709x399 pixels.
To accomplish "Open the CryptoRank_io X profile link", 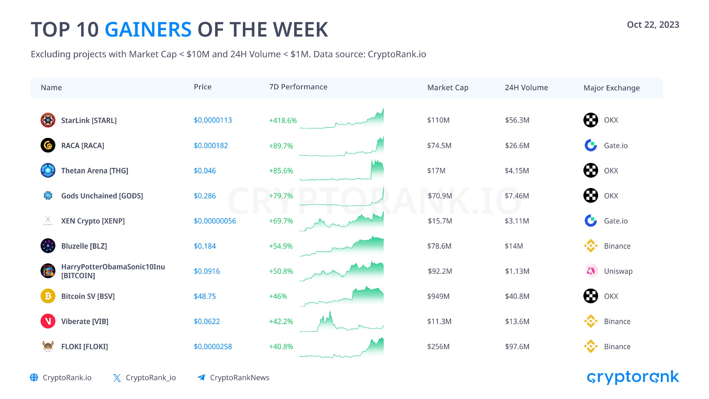I will (150, 377).
